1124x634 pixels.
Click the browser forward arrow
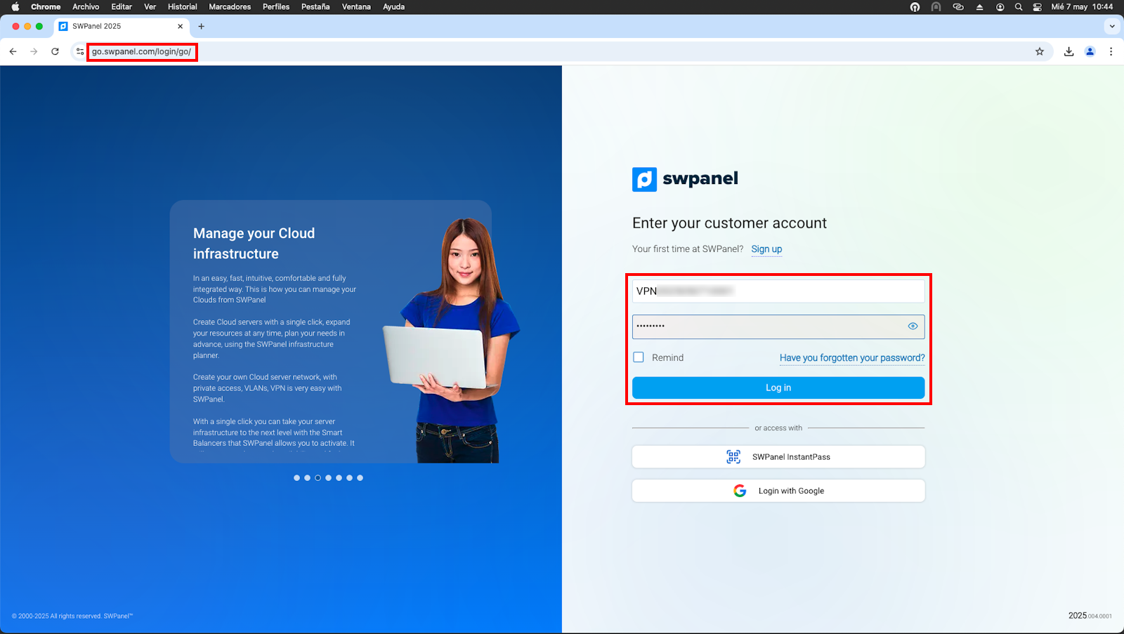(34, 51)
